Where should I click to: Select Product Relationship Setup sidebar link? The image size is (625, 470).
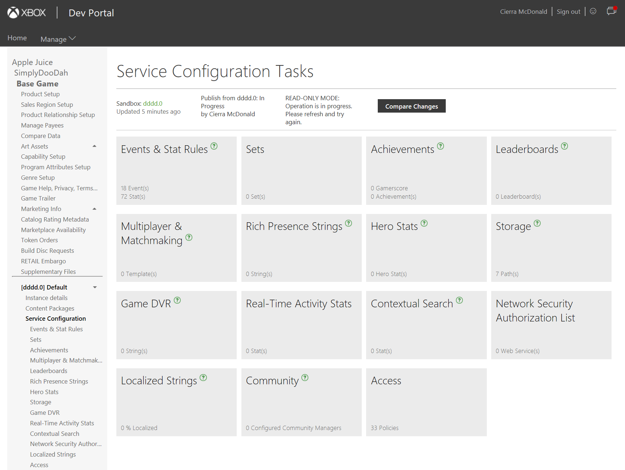click(x=58, y=115)
